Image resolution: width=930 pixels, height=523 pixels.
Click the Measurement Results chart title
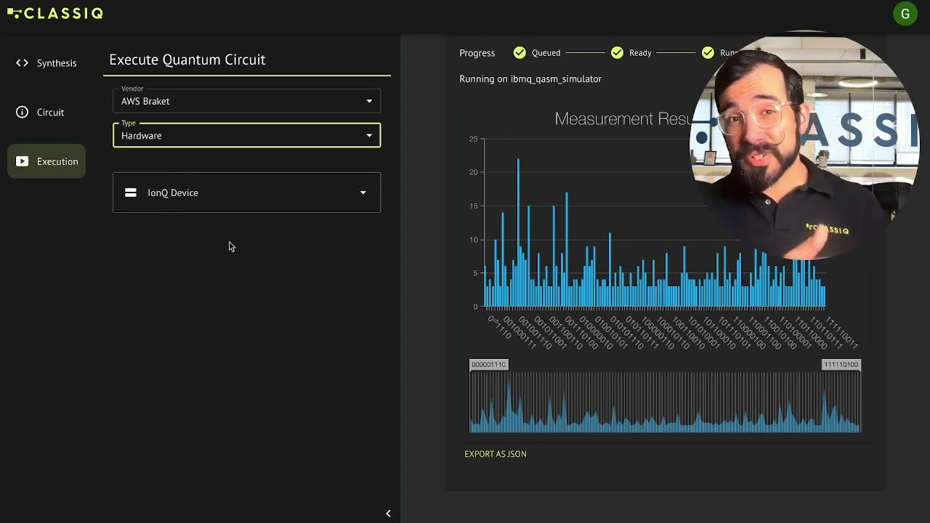tap(623, 118)
